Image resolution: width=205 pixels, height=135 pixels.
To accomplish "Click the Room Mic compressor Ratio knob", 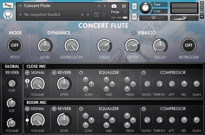I will (x=147, y=120).
